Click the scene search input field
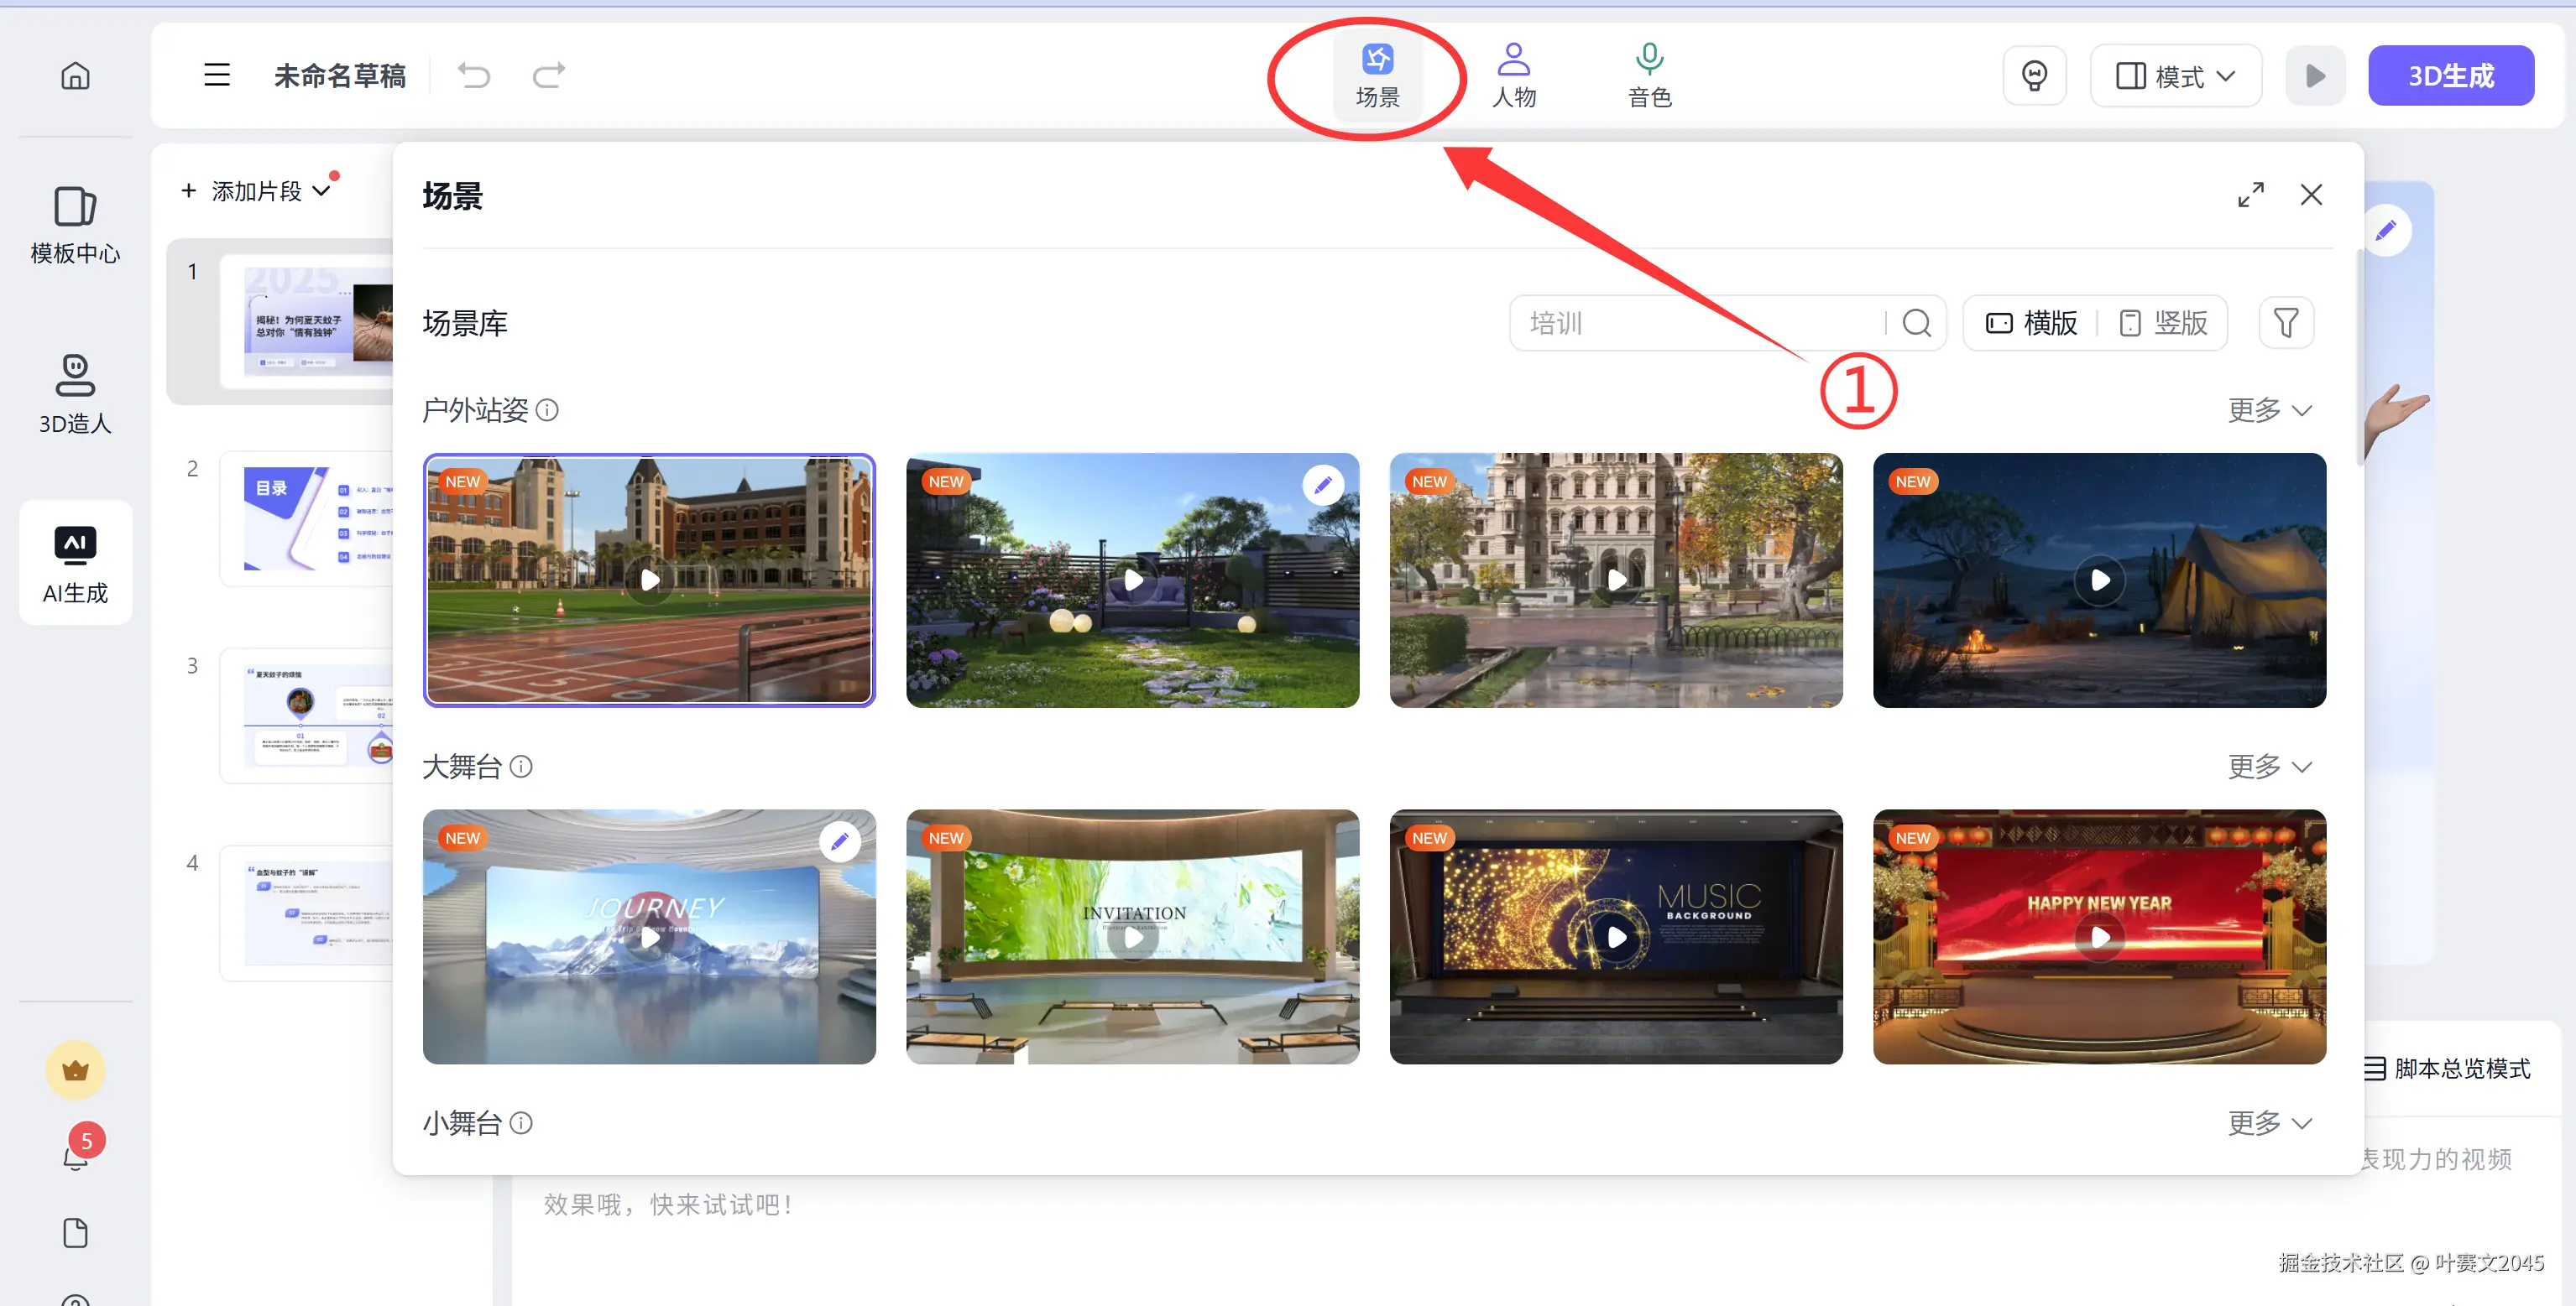 coord(1700,323)
